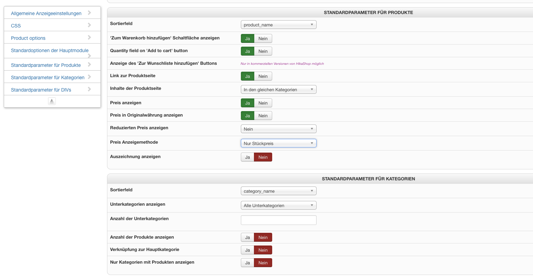Open the Preis Anzeigemethode dropdown
The width and height of the screenshot is (533, 276).
pyautogui.click(x=278, y=143)
